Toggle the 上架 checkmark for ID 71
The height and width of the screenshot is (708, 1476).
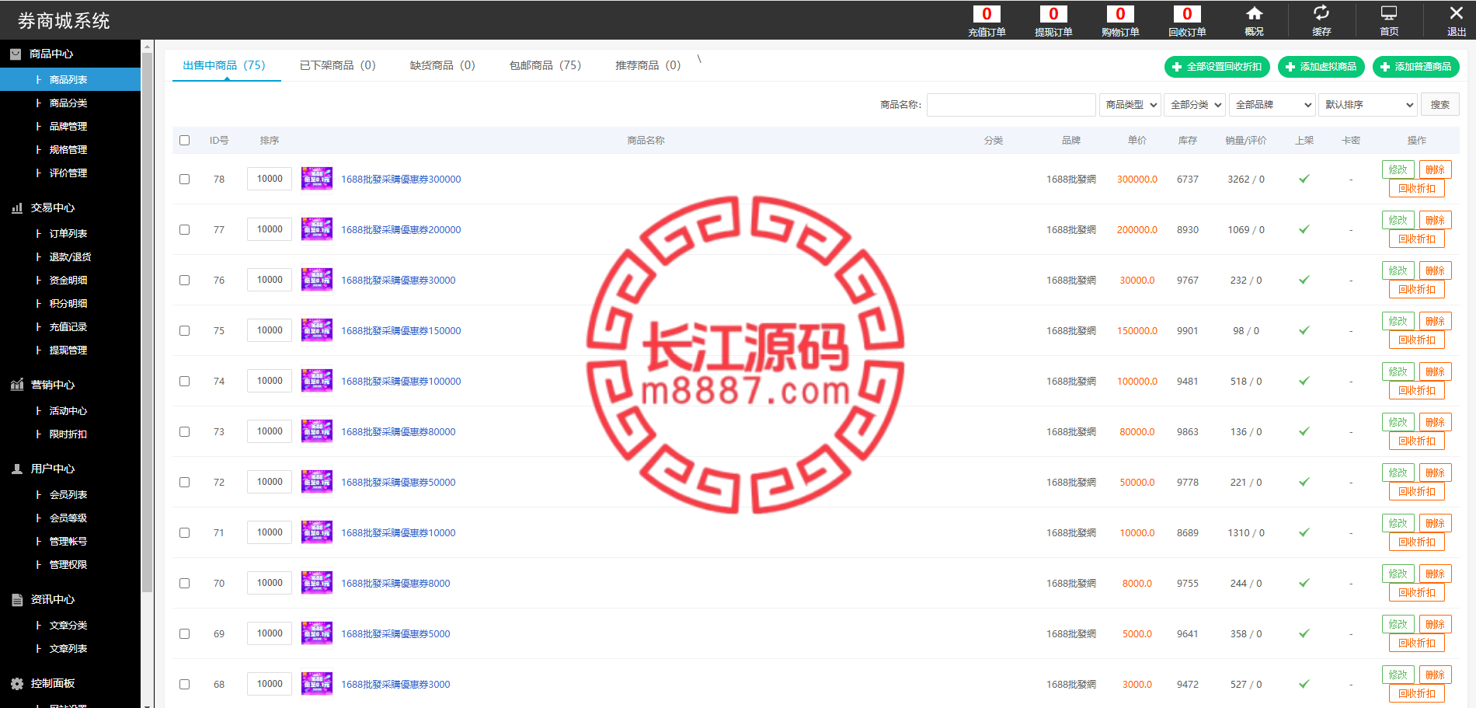point(1304,532)
